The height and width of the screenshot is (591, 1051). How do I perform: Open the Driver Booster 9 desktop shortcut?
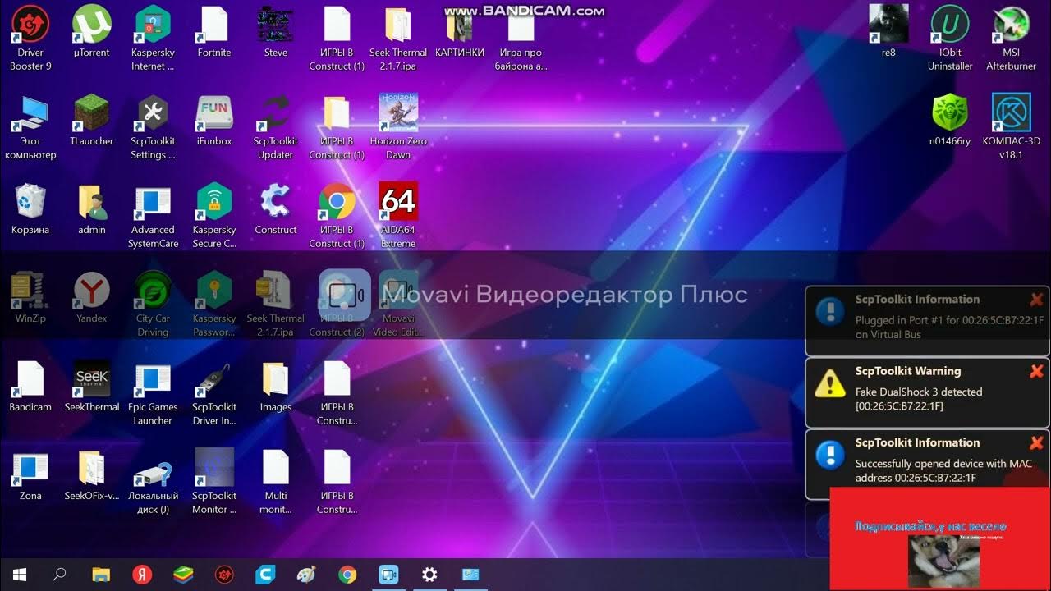pyautogui.click(x=30, y=25)
